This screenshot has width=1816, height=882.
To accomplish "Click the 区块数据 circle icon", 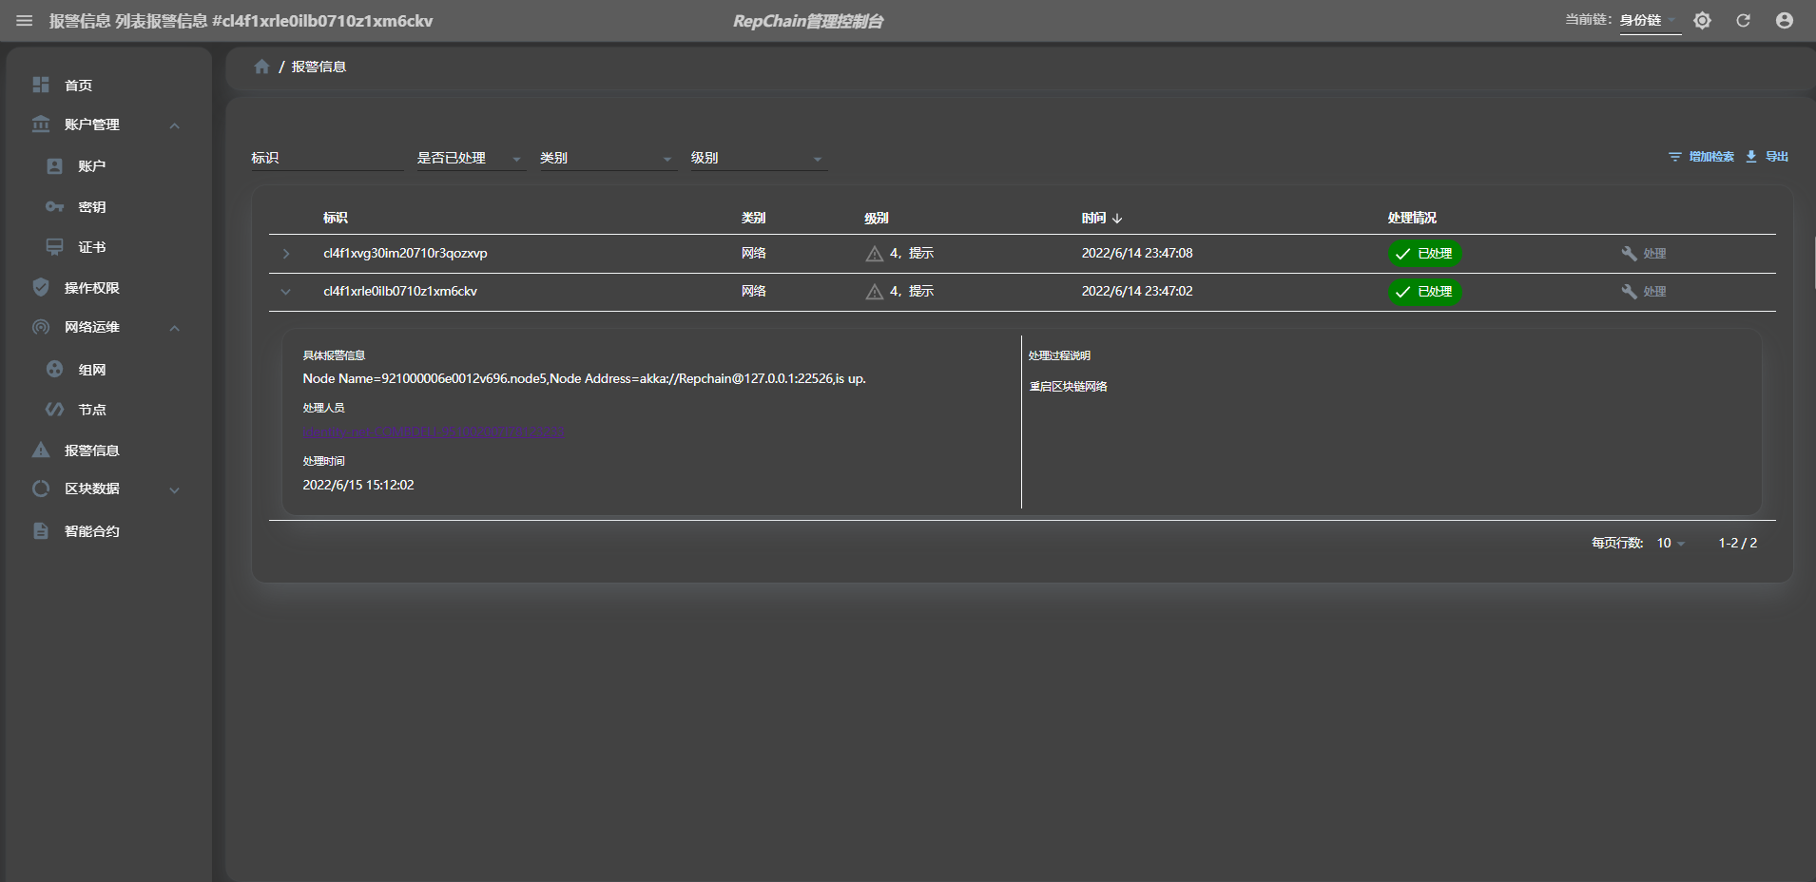I will [41, 489].
